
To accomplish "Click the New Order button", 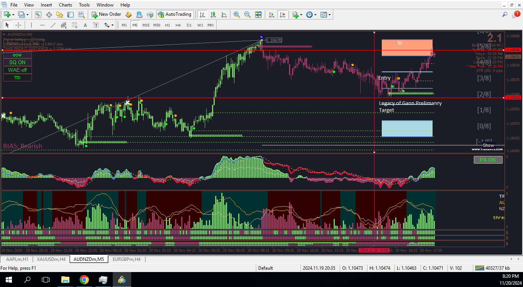I will click(107, 14).
